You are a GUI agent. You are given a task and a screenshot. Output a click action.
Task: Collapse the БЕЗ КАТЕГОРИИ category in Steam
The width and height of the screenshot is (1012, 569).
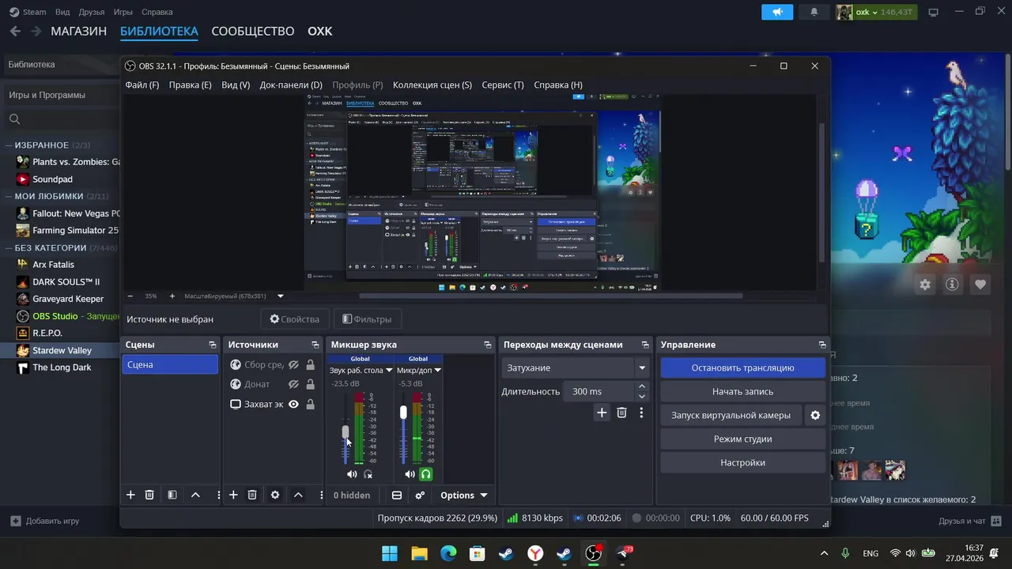[x=9, y=247]
